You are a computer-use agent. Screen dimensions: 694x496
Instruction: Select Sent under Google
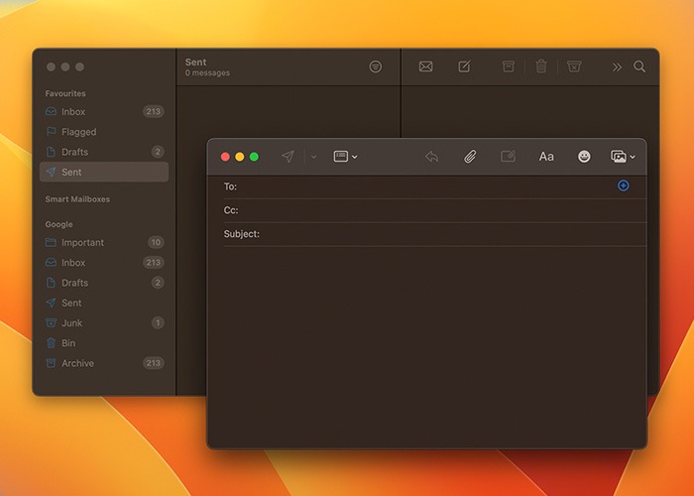coord(104,303)
